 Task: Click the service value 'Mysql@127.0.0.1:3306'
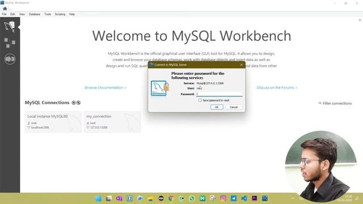click(210, 83)
